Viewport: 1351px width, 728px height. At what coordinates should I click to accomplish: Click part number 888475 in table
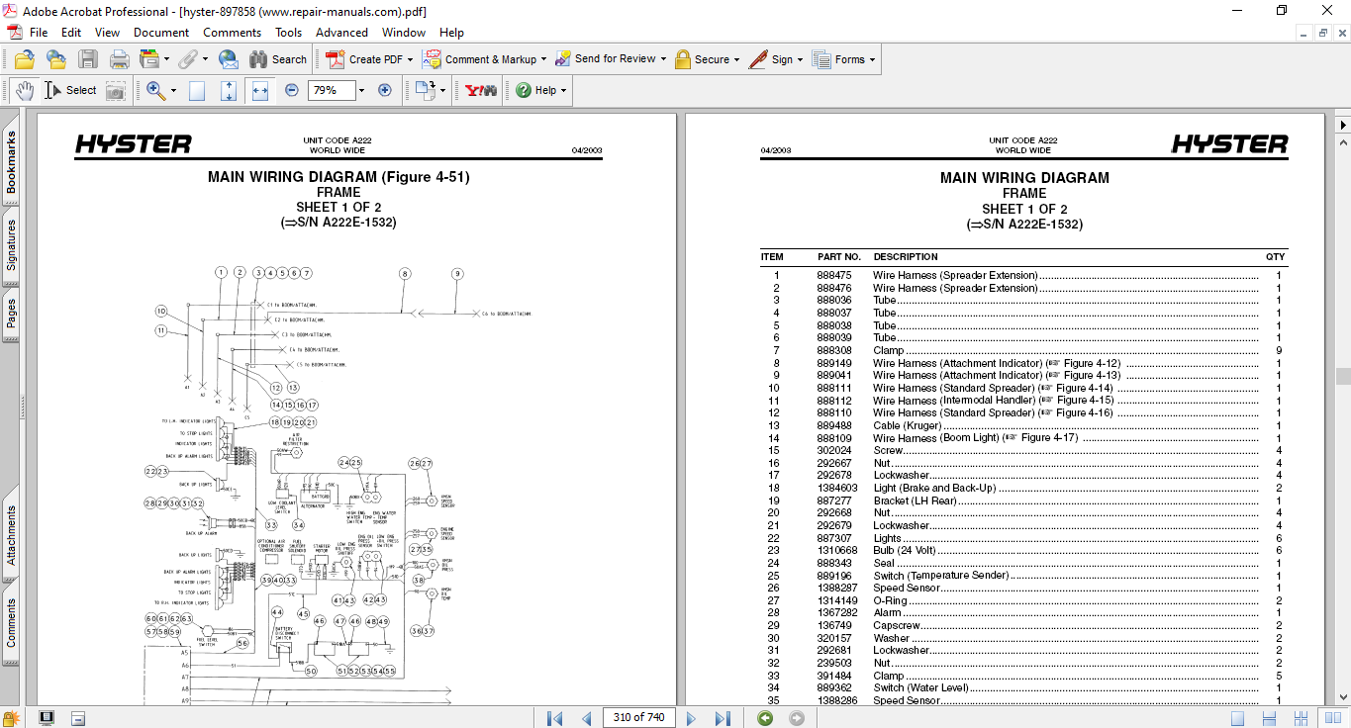click(x=833, y=275)
